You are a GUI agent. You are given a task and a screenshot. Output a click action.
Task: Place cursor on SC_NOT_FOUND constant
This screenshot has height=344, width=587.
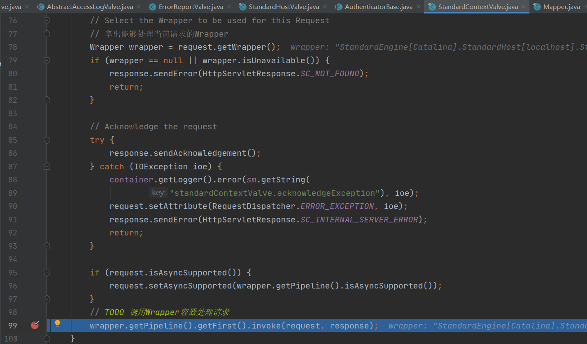(x=330, y=73)
